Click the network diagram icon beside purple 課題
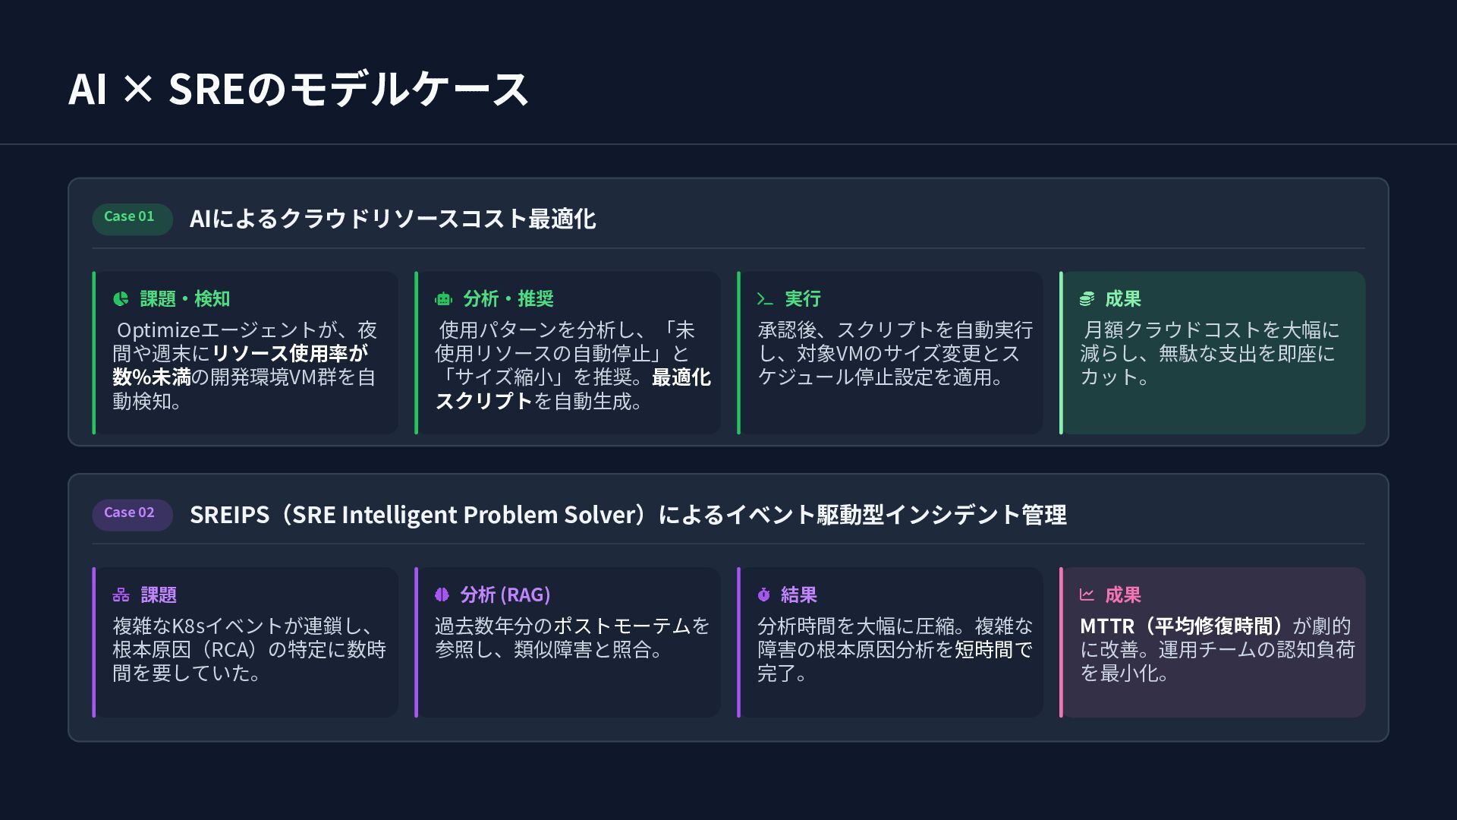Screen dimensions: 1457x820 point(121,595)
